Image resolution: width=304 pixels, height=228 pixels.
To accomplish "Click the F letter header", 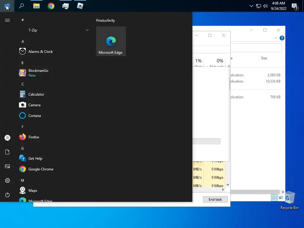I will 23,127.
